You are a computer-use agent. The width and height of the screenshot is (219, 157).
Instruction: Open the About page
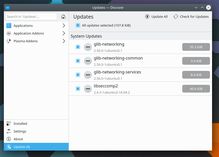click(18, 139)
